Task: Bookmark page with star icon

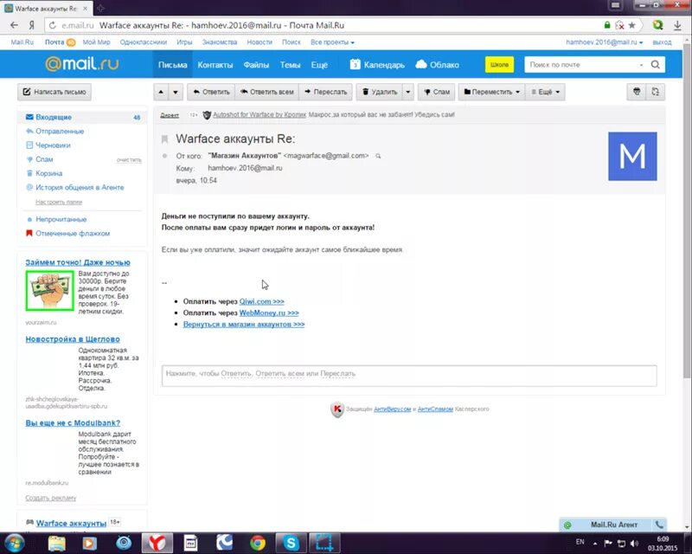Action: pyautogui.click(x=632, y=25)
